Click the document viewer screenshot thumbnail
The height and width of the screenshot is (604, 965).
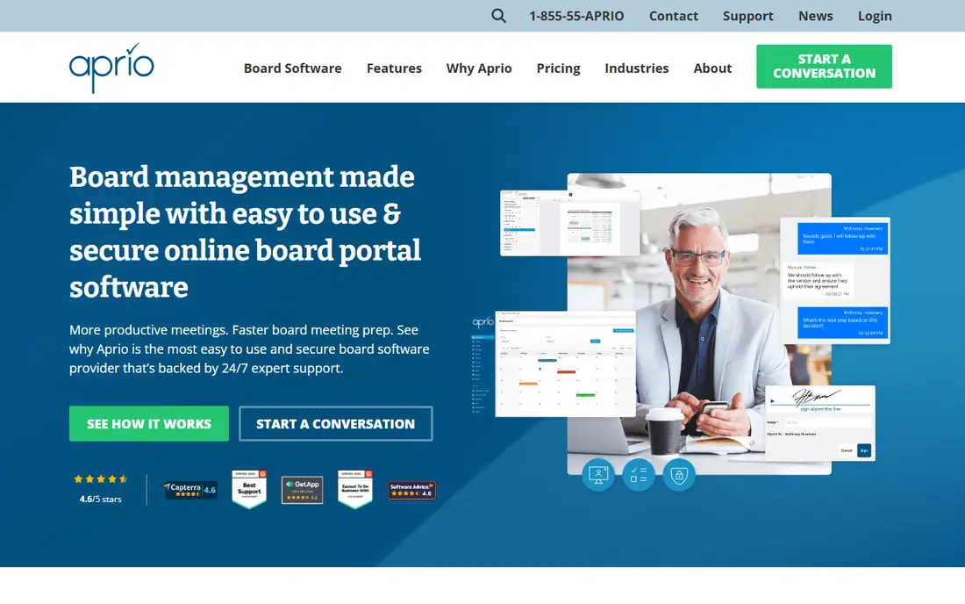click(x=570, y=223)
